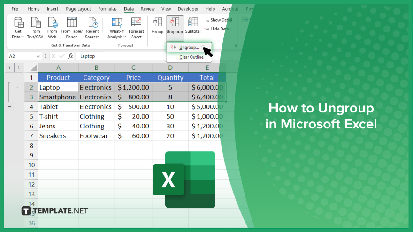Click the Price header cell

(133, 78)
